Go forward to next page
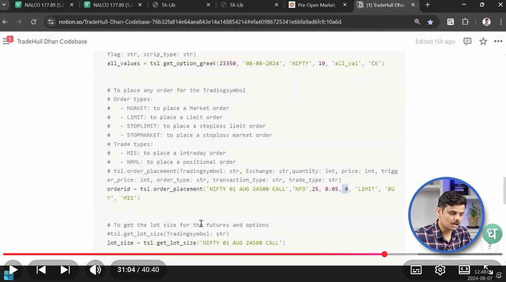Screen dimensions: 506x282 coord(19,22)
